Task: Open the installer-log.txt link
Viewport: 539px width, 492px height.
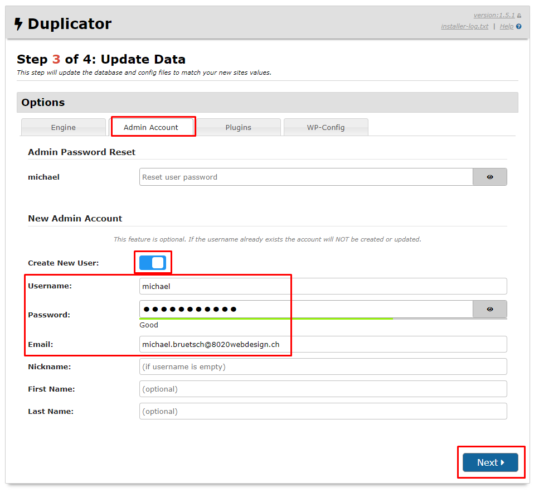Action: (x=464, y=26)
